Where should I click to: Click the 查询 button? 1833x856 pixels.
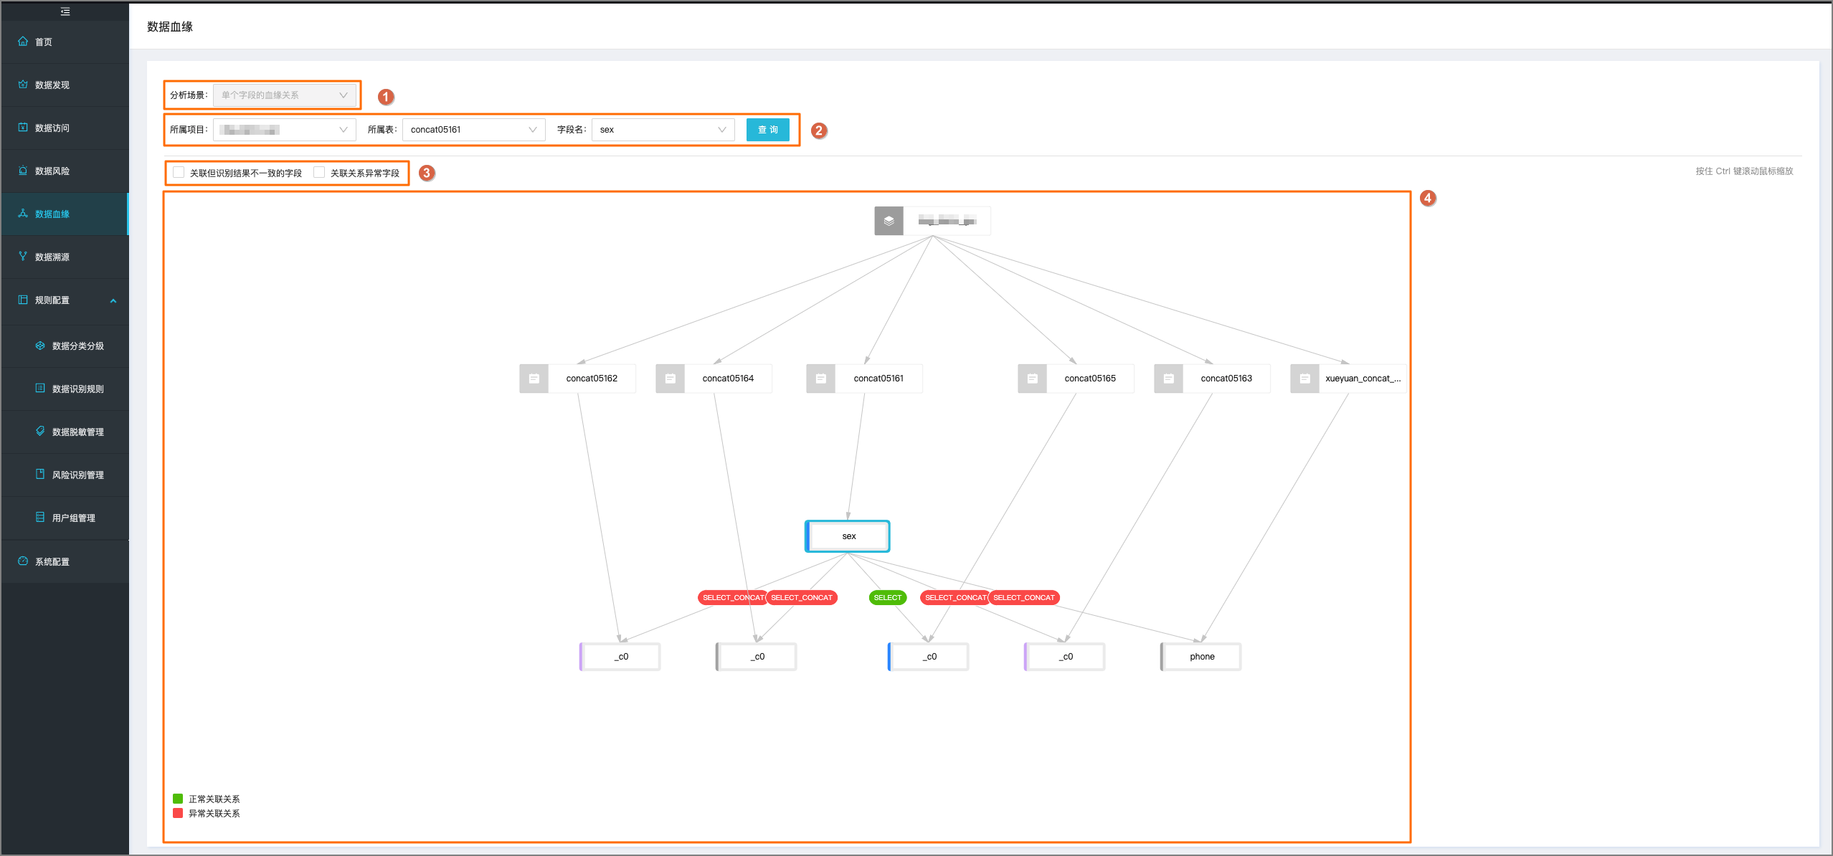pos(767,130)
